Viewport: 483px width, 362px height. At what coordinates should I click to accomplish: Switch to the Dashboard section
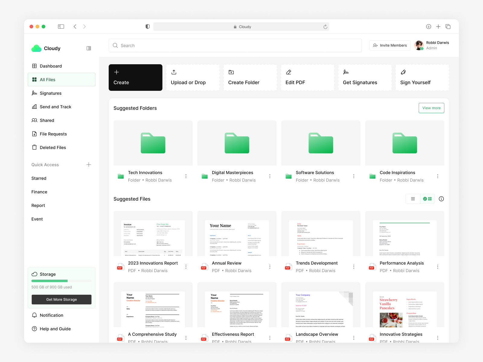[x=50, y=66]
